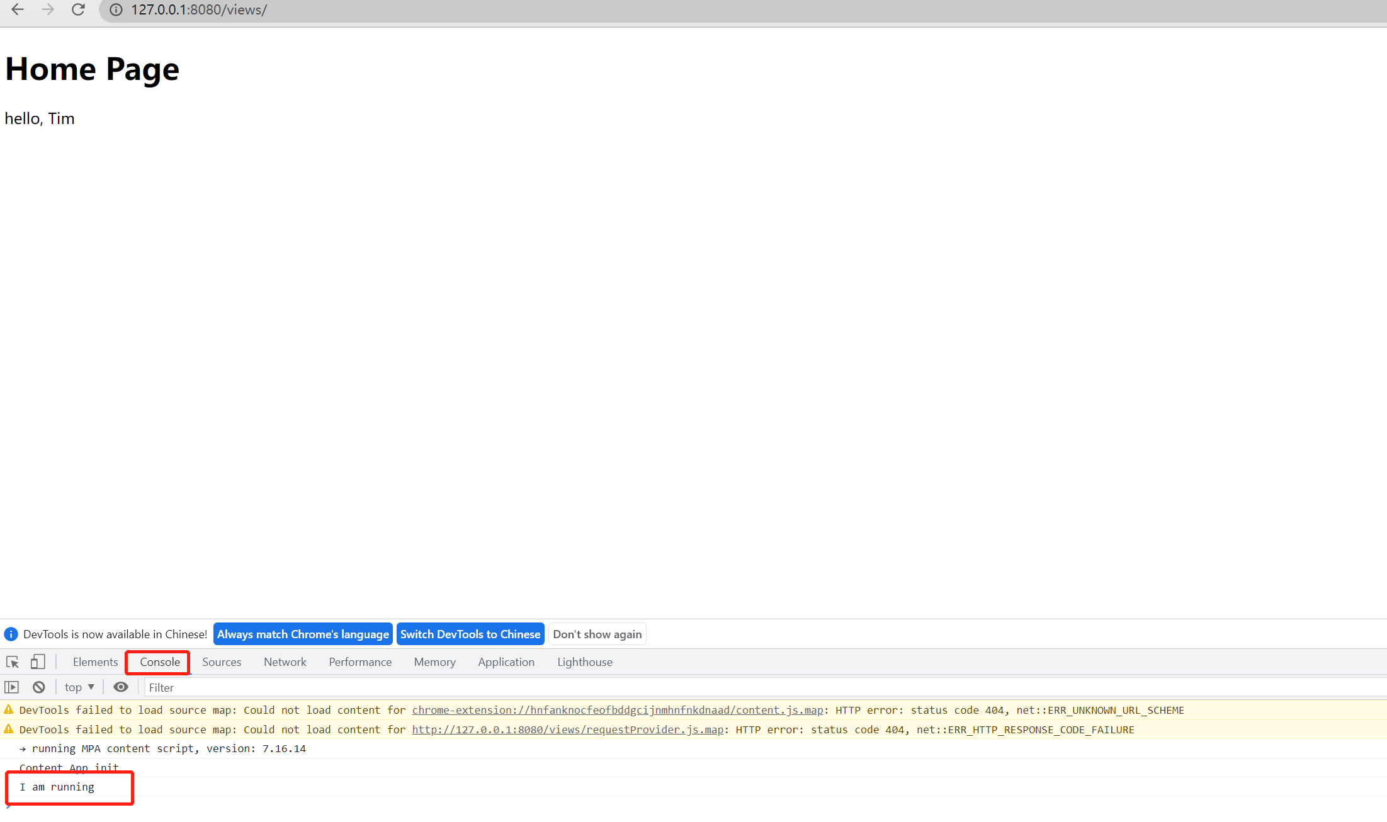The width and height of the screenshot is (1387, 822).
Task: Open the top JavaScript context dropdown
Action: (x=79, y=687)
